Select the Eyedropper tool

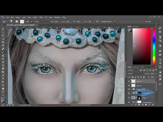[3, 45]
